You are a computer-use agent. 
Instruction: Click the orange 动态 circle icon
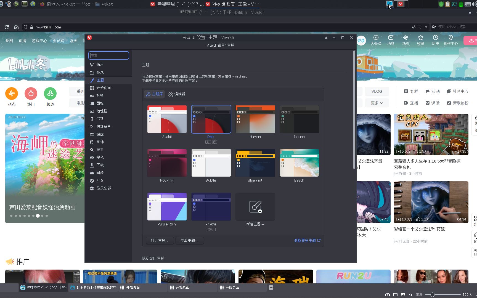coord(12,94)
